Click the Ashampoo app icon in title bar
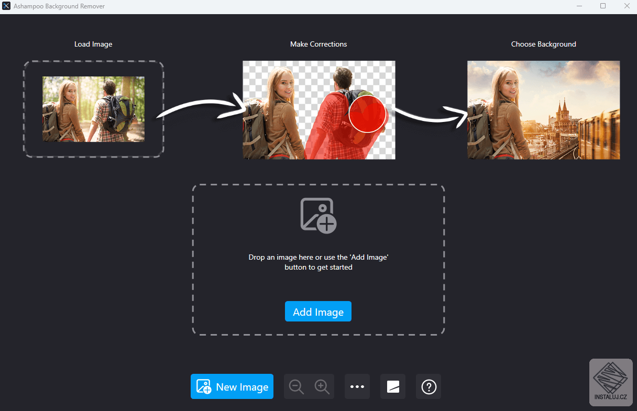The width and height of the screenshot is (637, 411). 6,6
